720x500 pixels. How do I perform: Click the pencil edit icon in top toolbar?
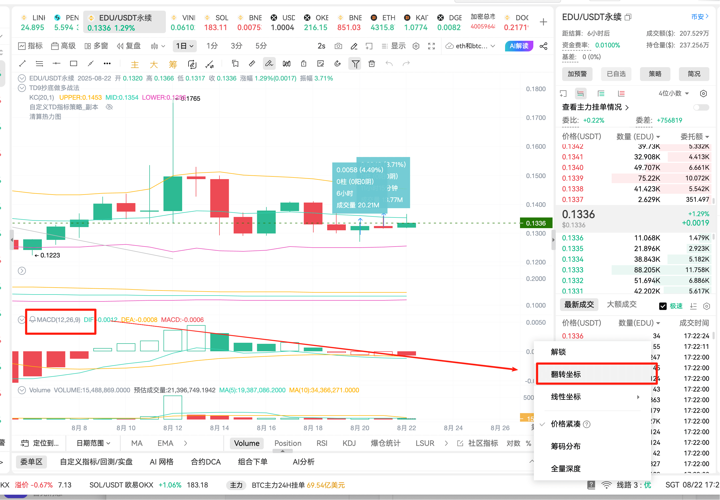[x=354, y=46]
